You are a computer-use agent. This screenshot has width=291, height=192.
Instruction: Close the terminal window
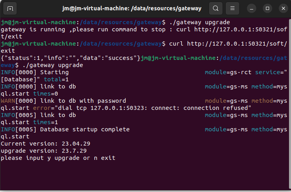point(283,8)
